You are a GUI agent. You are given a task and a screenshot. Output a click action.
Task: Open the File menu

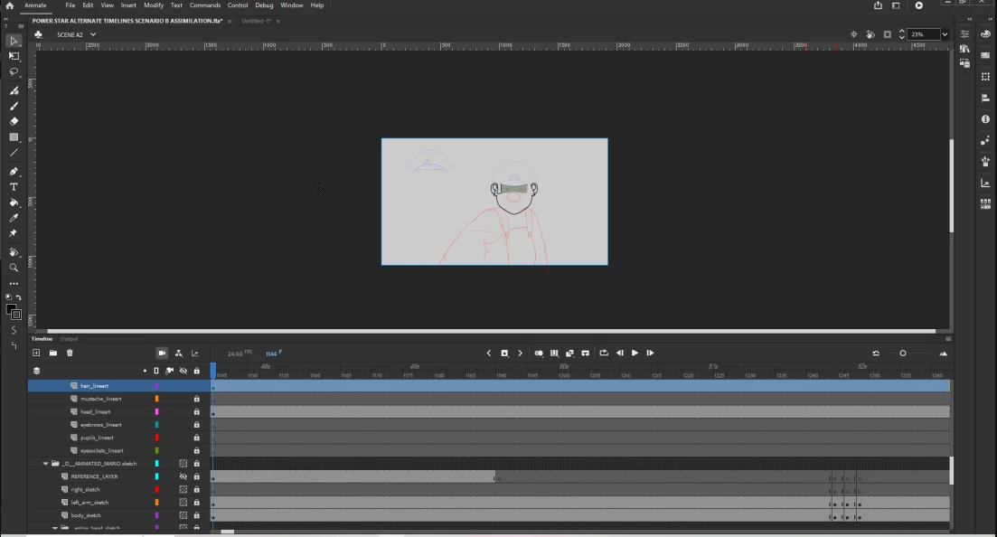pyautogui.click(x=70, y=5)
